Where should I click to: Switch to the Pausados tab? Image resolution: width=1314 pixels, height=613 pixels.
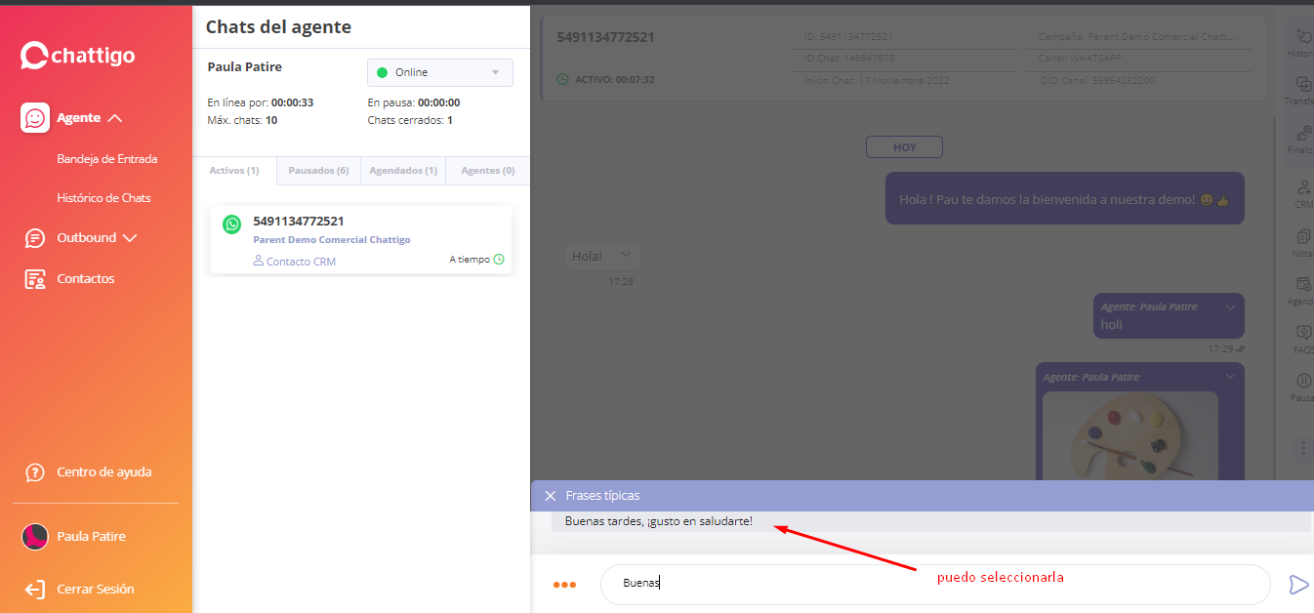tap(318, 171)
